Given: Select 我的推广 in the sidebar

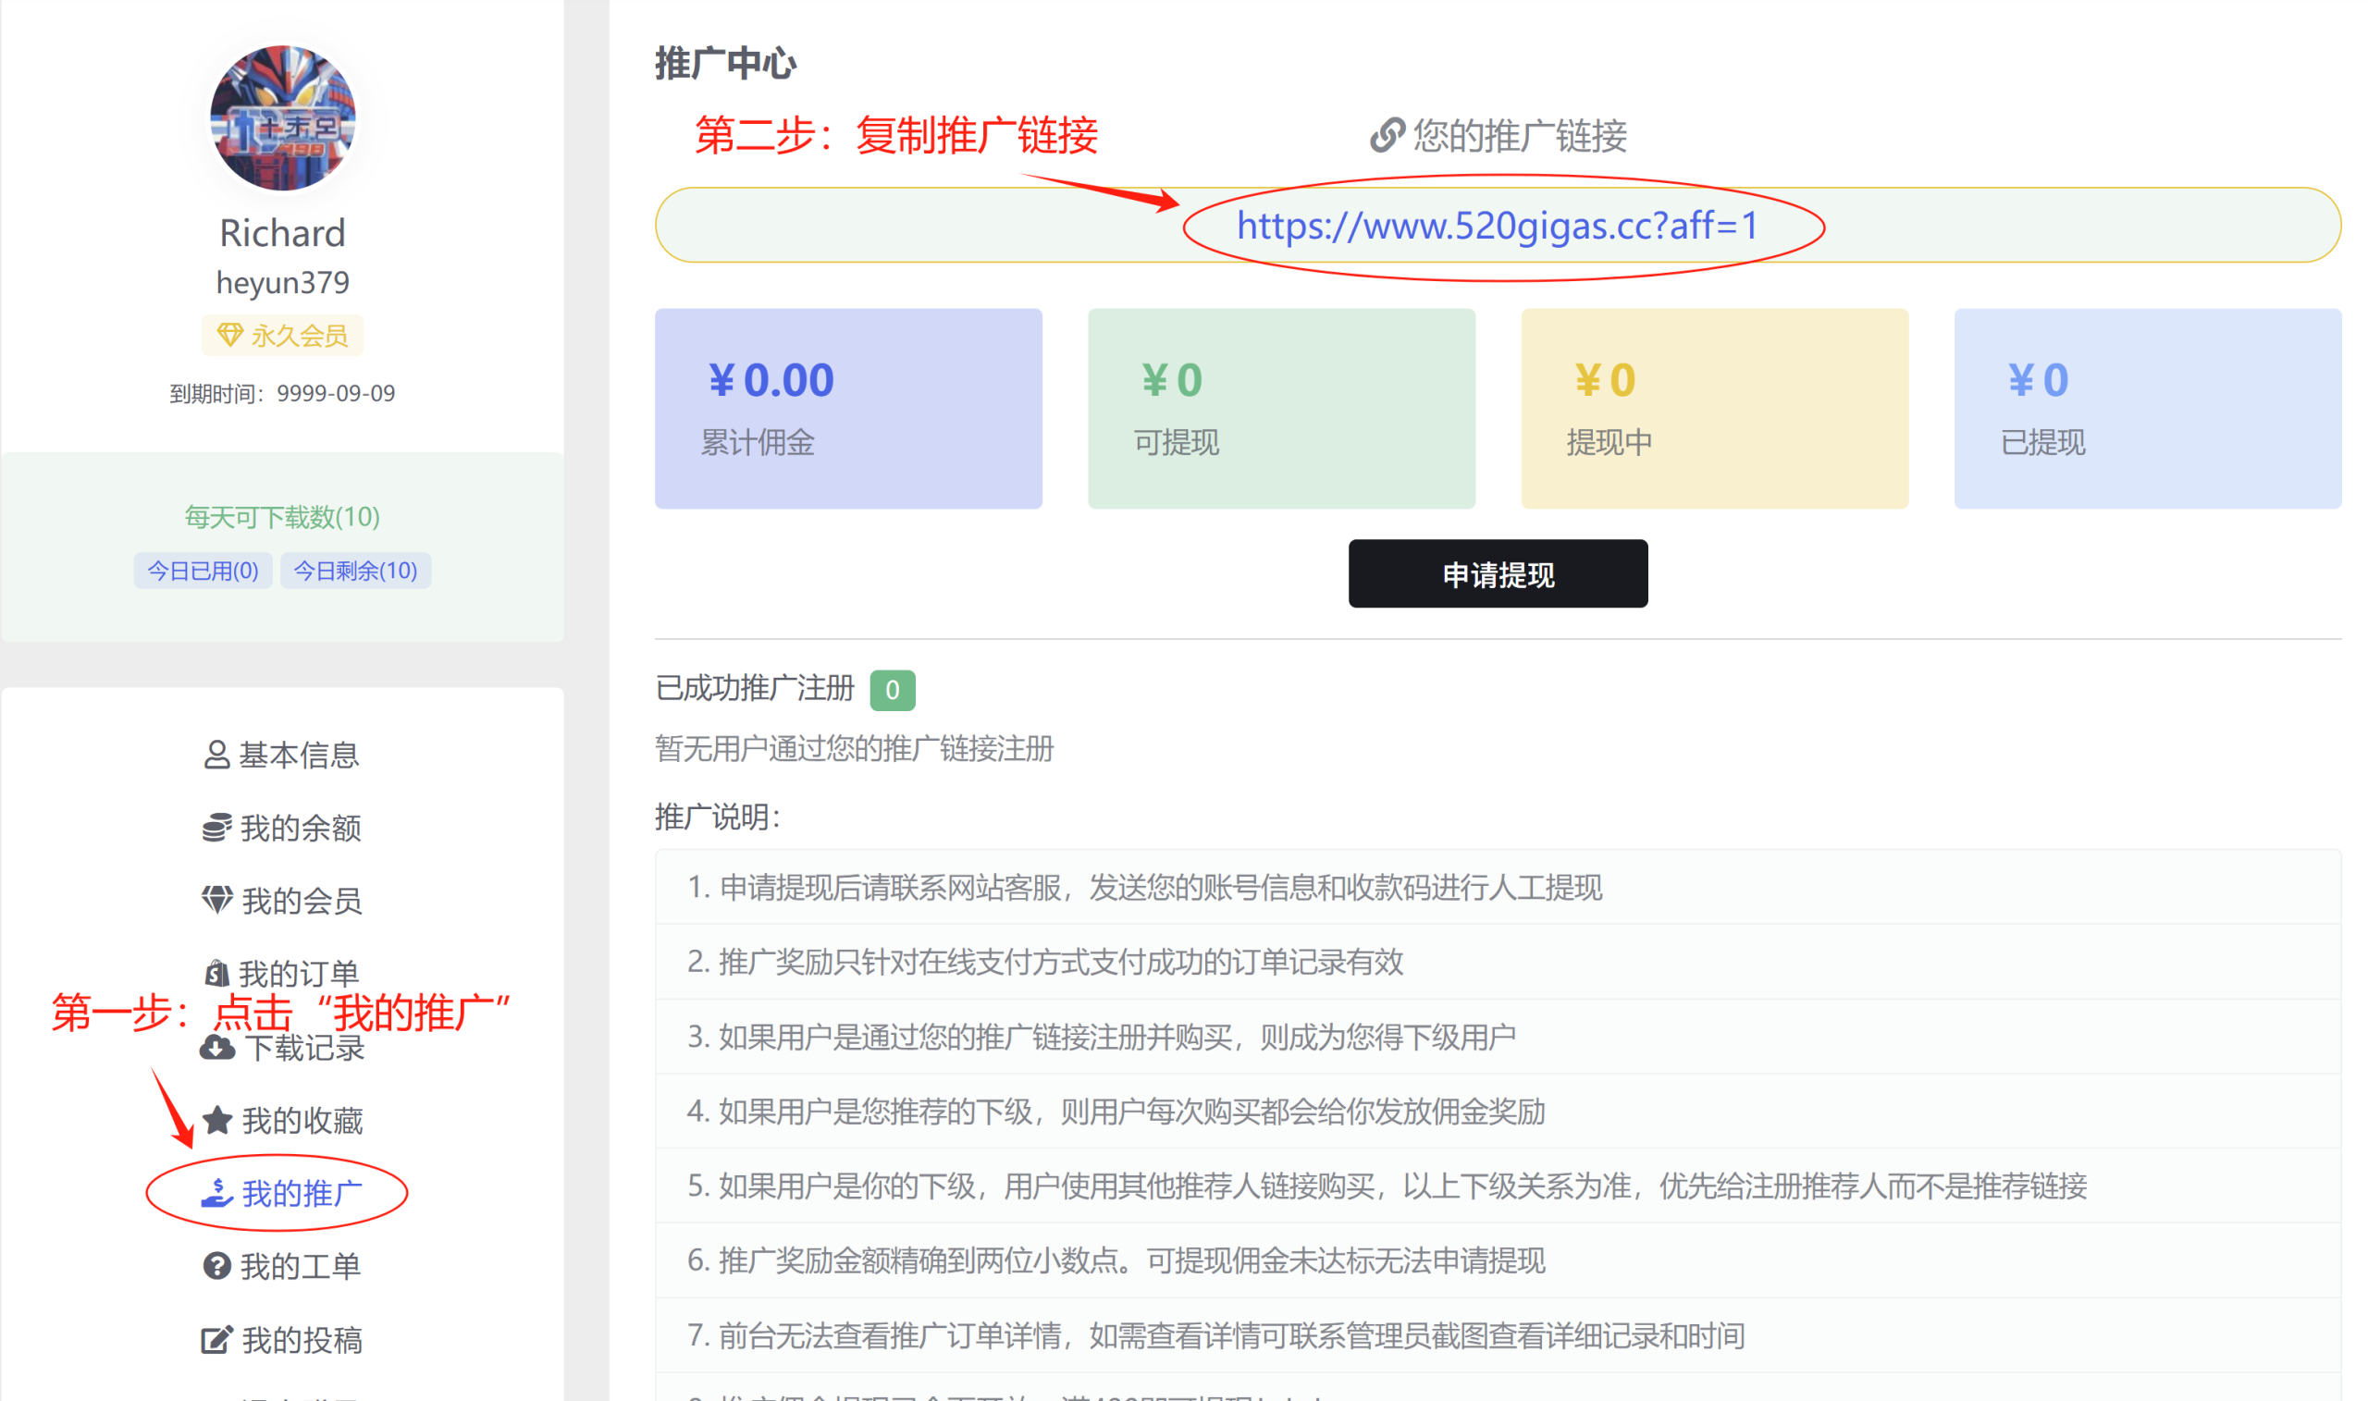Looking at the screenshot, I should (x=301, y=1193).
